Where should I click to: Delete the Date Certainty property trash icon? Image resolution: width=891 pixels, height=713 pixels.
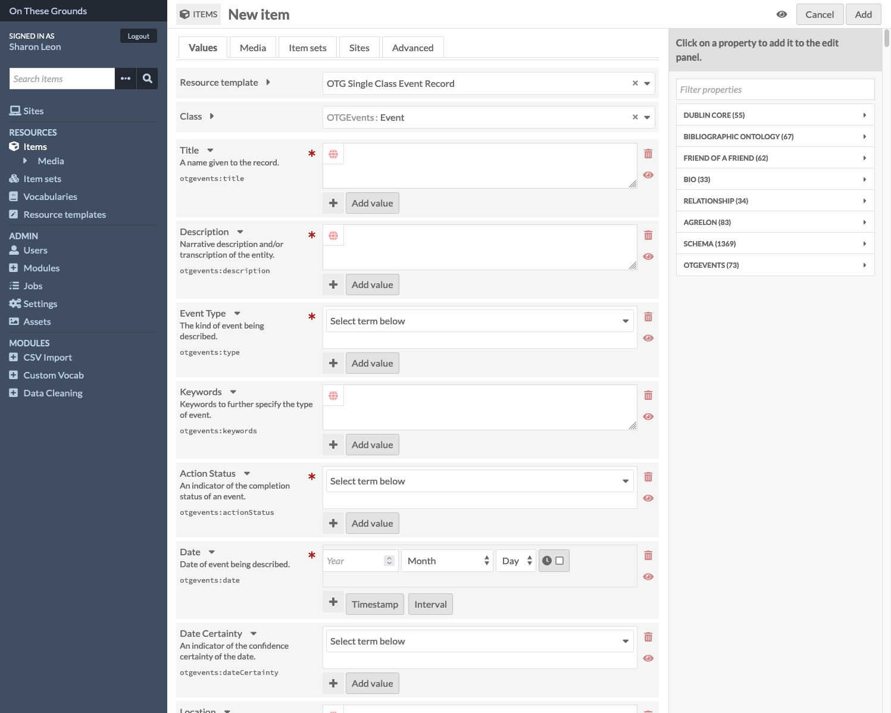click(648, 637)
